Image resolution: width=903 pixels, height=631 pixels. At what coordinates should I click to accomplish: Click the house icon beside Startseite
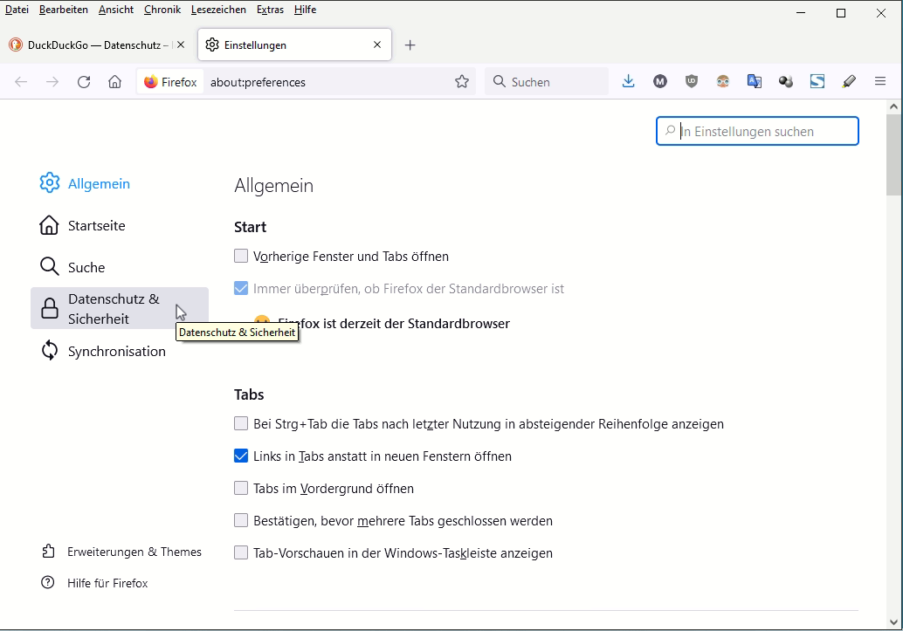coord(49,225)
